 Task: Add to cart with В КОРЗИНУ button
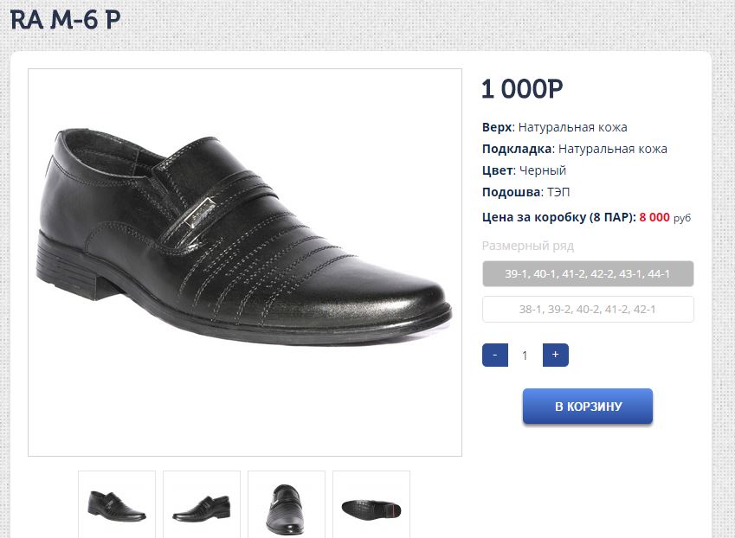tap(588, 407)
